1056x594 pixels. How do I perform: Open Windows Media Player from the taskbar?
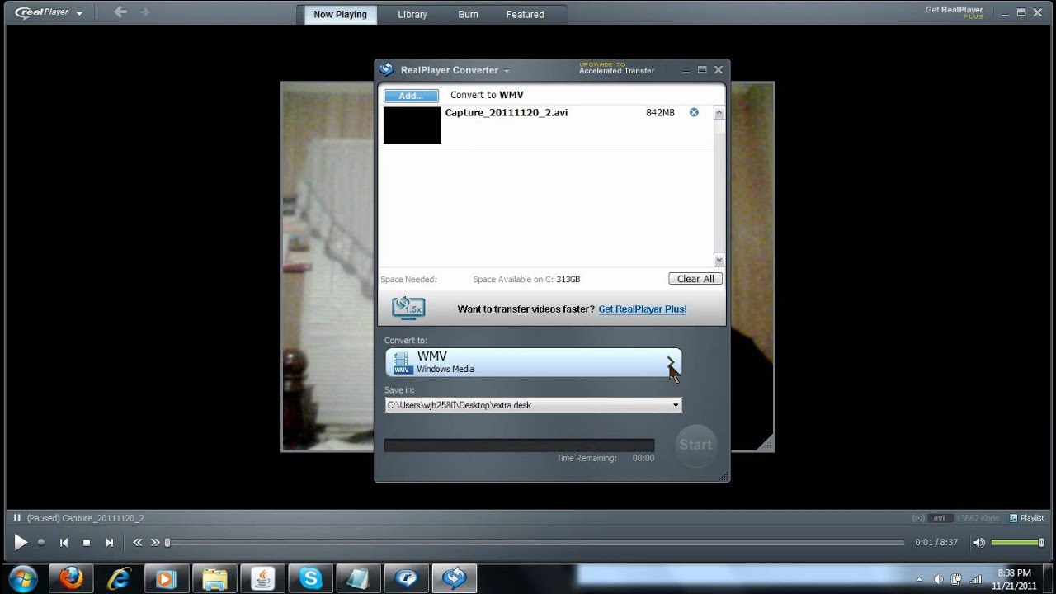pos(167,578)
